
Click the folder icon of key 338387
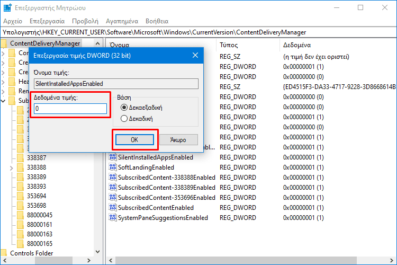20,158
